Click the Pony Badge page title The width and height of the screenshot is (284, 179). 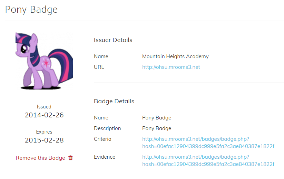(31, 10)
